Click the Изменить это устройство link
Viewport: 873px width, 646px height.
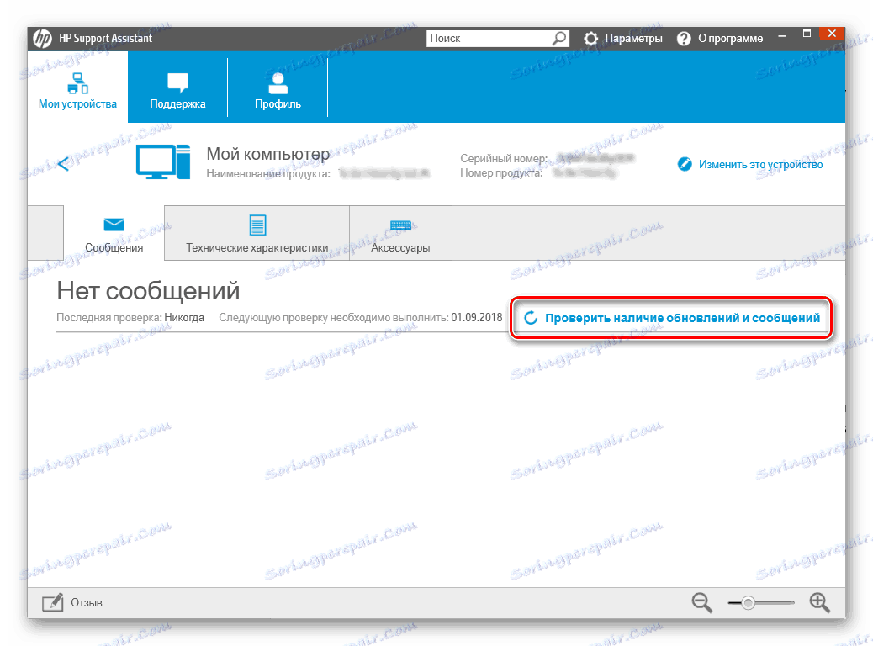tap(760, 164)
